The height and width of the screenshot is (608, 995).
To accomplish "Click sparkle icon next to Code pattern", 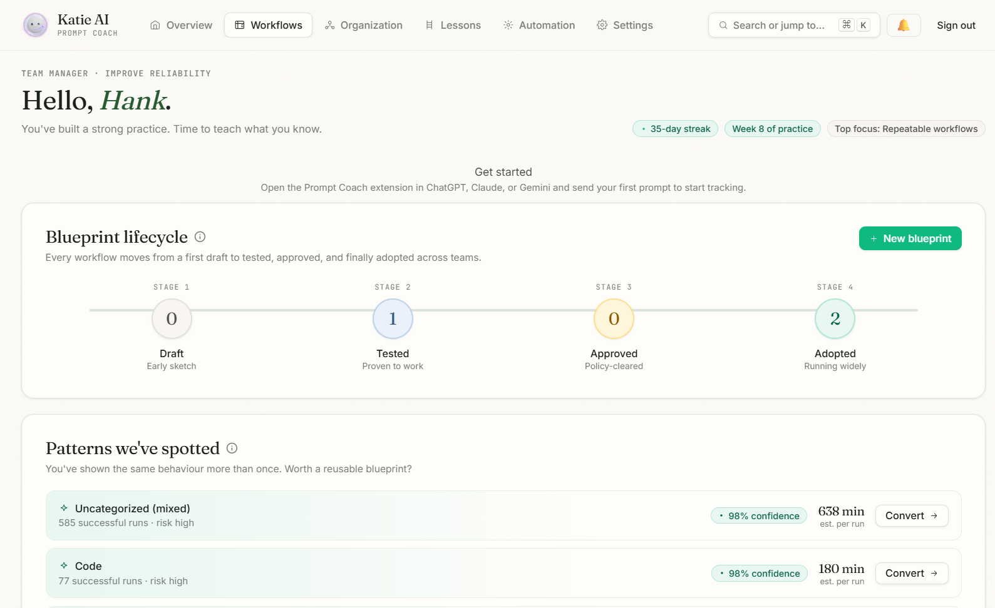I will point(64,565).
